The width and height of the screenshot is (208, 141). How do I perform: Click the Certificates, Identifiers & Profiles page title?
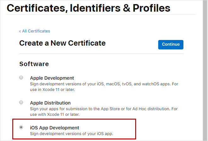point(89,8)
